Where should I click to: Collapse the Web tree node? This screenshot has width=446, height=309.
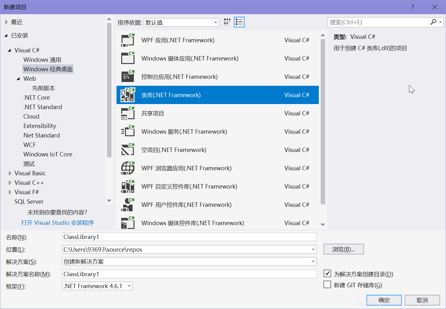[18, 79]
